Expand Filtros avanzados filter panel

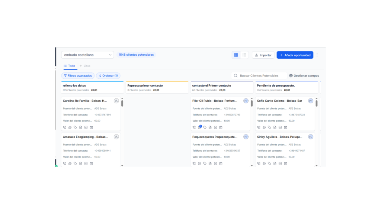[78, 76]
